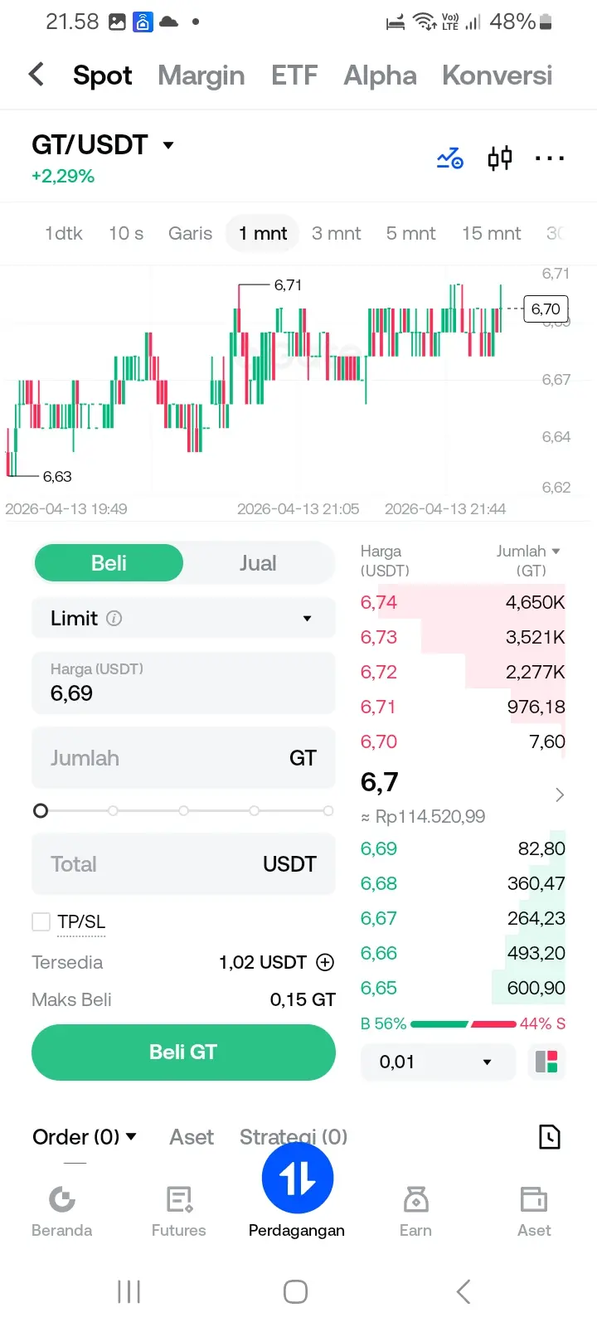Open the order history document icon
The width and height of the screenshot is (597, 1327).
(x=549, y=1136)
